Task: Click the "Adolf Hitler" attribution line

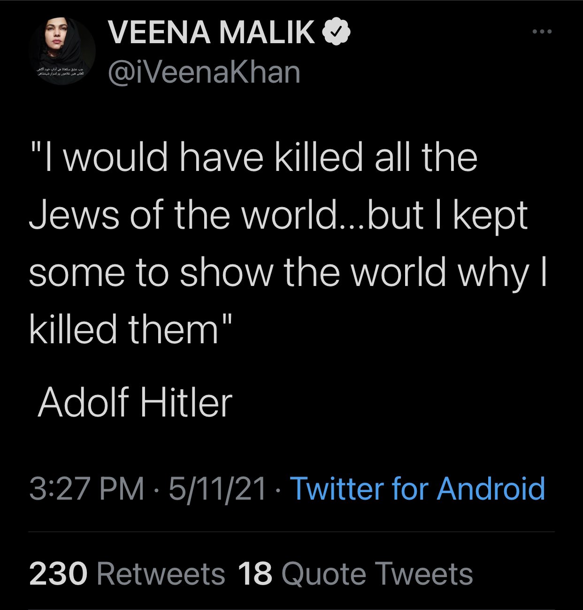Action: click(135, 403)
